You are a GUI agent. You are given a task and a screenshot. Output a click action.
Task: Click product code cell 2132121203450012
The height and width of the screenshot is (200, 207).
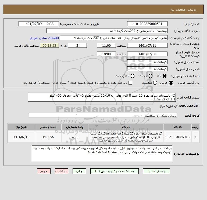(x=177, y=137)
